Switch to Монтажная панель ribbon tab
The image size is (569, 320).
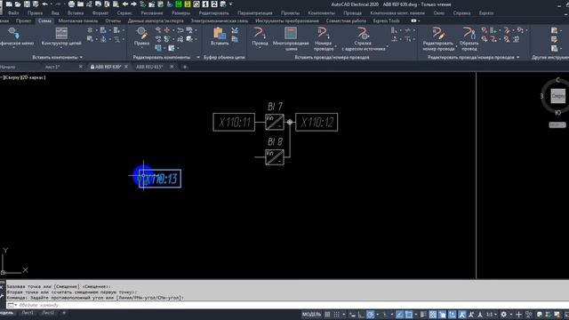pos(78,21)
